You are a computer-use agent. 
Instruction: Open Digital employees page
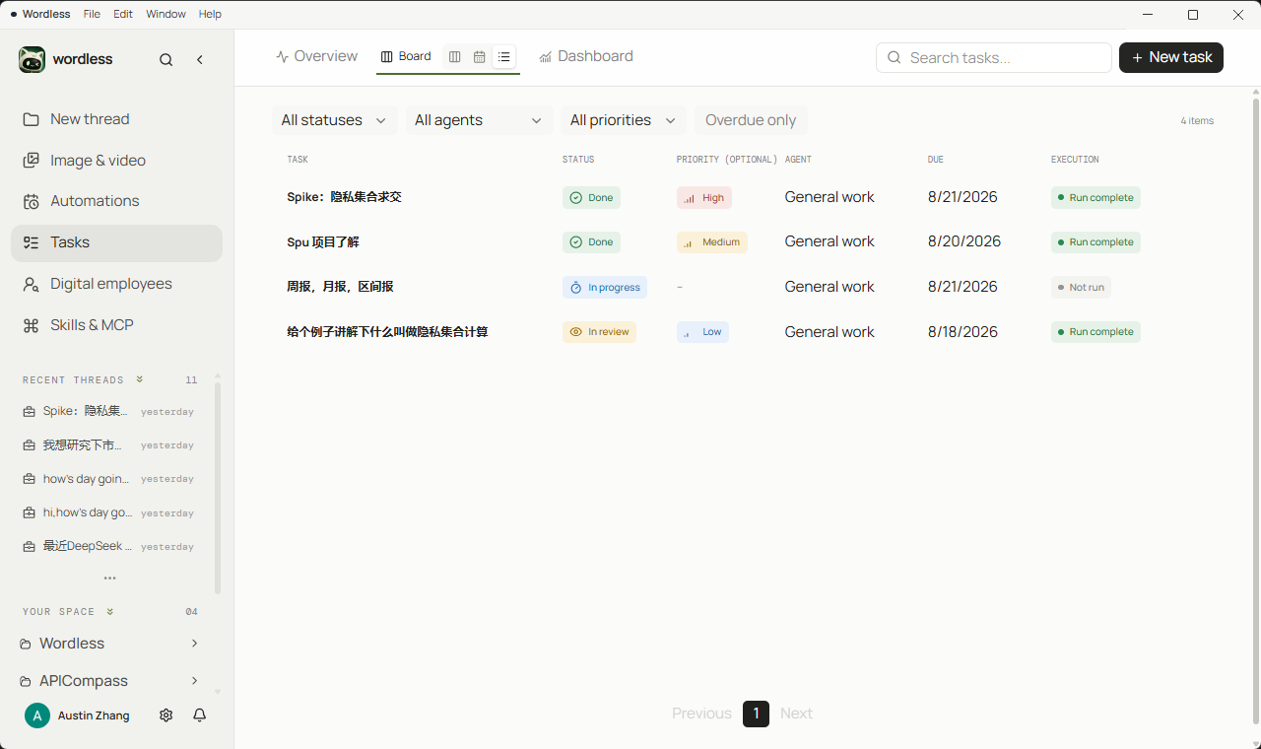(x=116, y=284)
